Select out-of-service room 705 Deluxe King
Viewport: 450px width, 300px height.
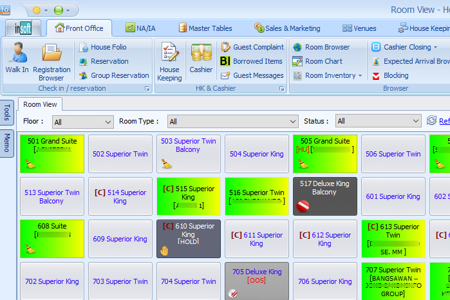coord(257,281)
